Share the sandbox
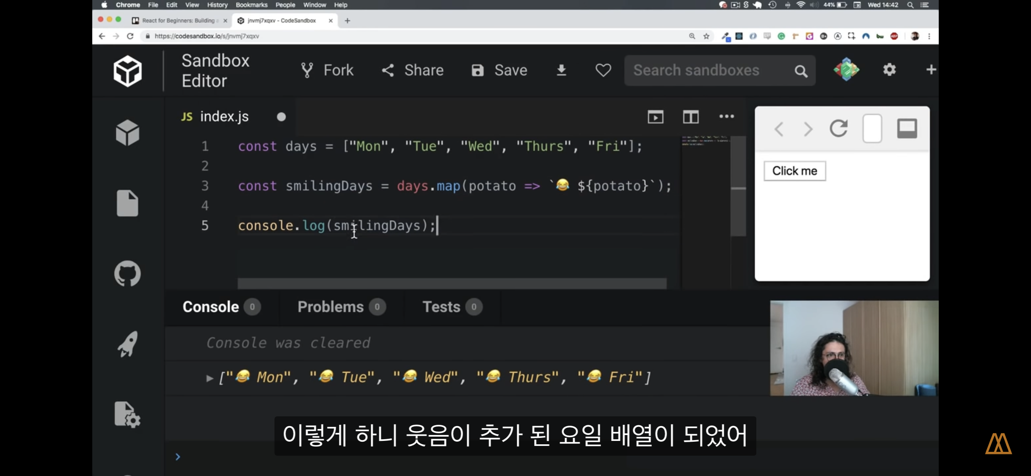This screenshot has height=476, width=1031. (412, 70)
